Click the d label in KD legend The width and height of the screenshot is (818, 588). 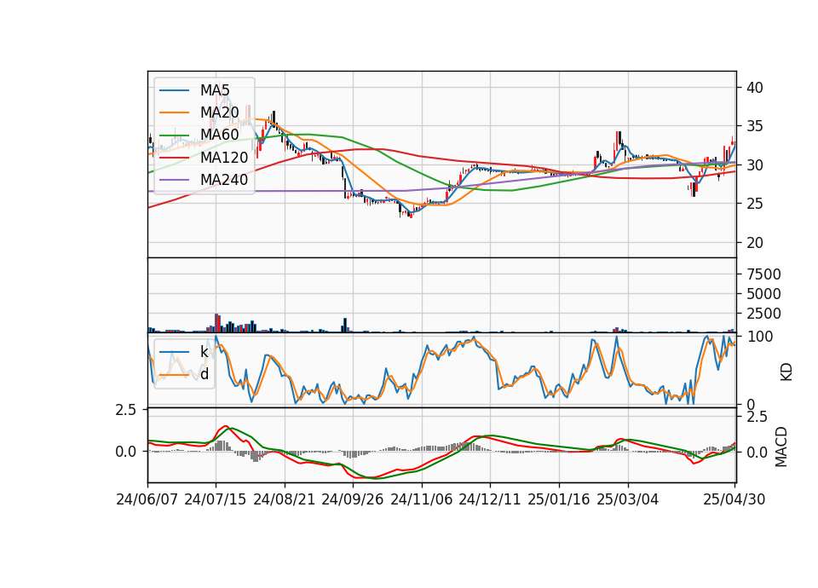click(204, 374)
